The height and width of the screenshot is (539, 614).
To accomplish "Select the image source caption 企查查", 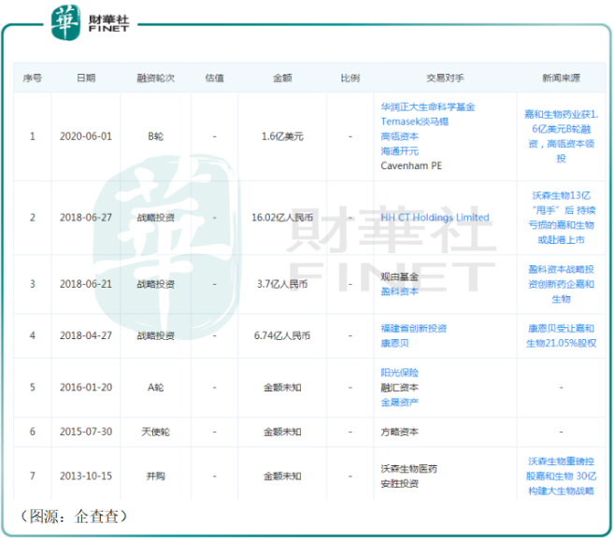I will click(96, 517).
